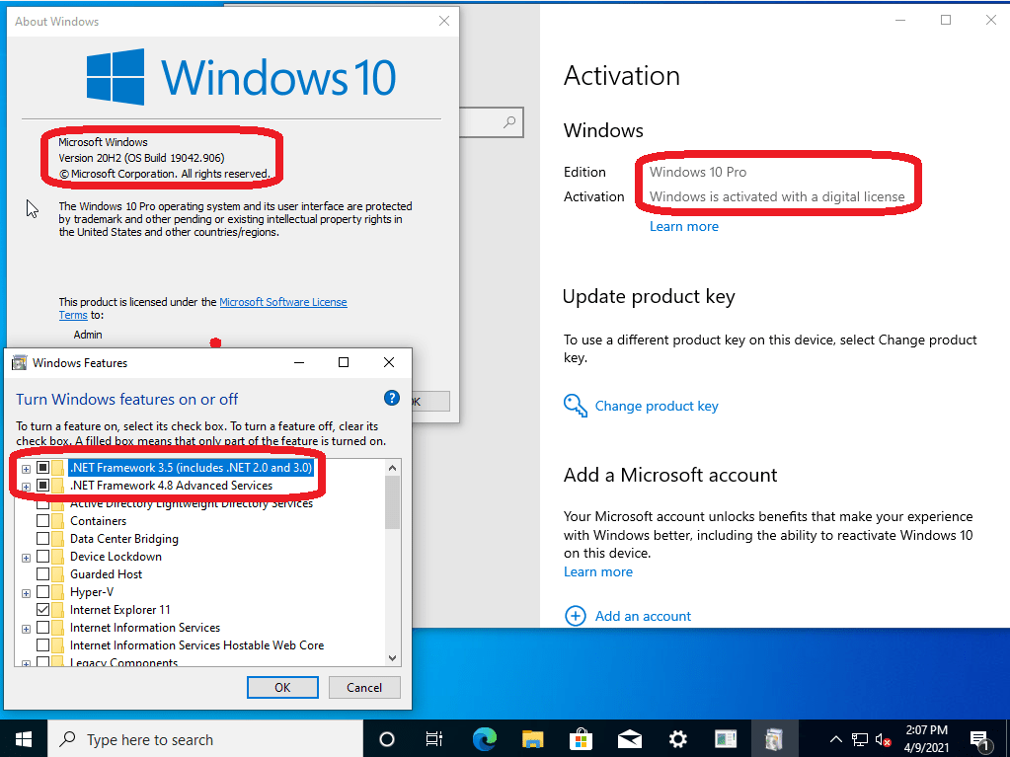Image resolution: width=1010 pixels, height=757 pixels.
Task: Expand .NET Framework 4.8 Advanced Services node
Action: tap(26, 487)
